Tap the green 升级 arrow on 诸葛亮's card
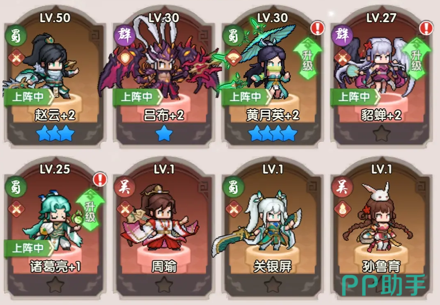The image size is (440, 305). coord(90,210)
